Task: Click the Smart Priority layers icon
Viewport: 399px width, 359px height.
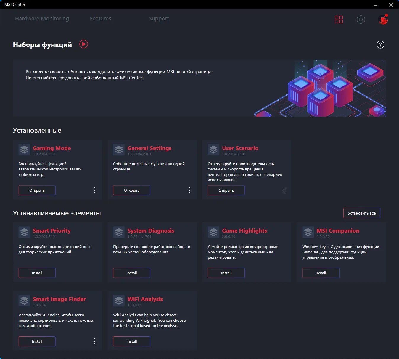Action: coord(24,232)
